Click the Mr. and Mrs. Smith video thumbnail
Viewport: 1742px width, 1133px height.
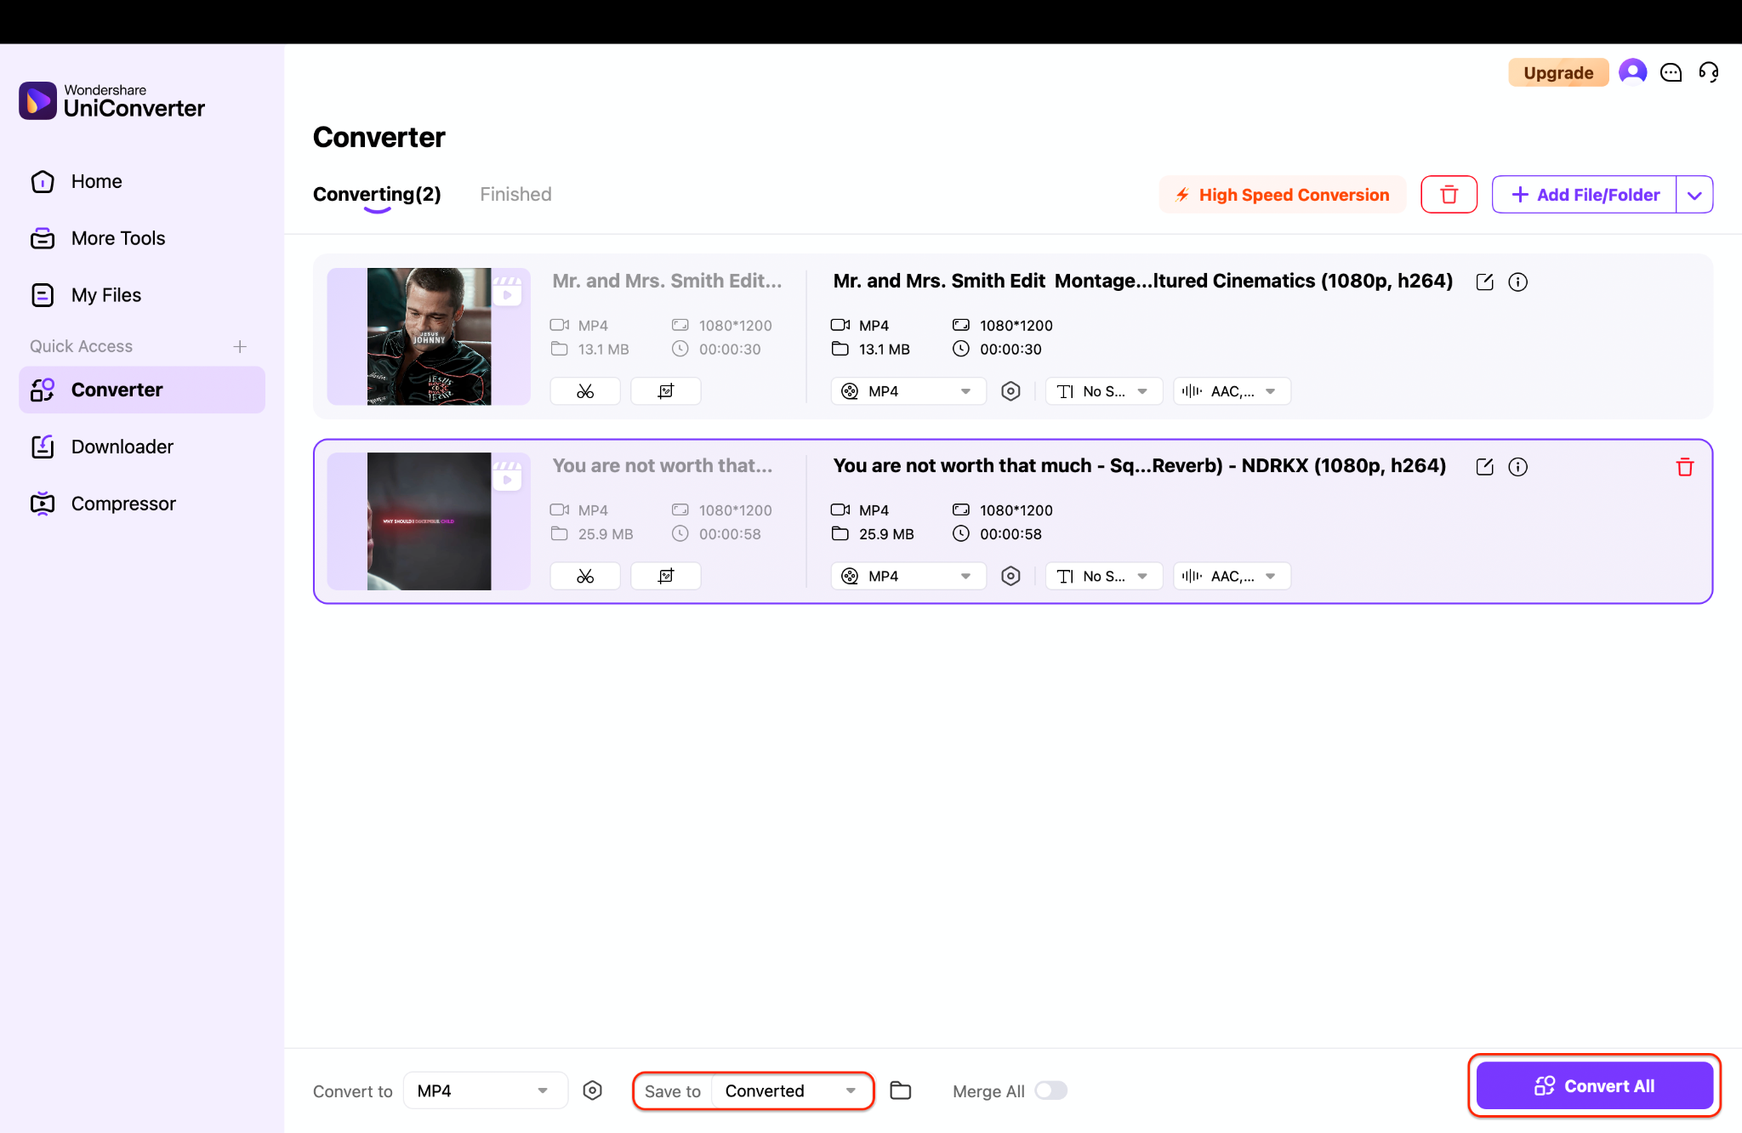point(429,337)
